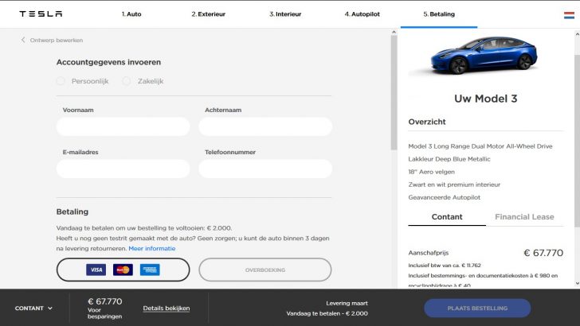Screen dimensions: 580x326
Task: Click the 'Overzicht' heading
Action: 427,122
